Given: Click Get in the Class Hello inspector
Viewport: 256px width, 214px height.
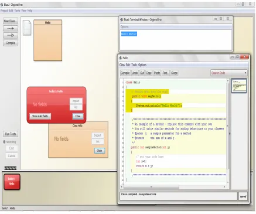Looking at the screenshot, I should coord(98,141).
